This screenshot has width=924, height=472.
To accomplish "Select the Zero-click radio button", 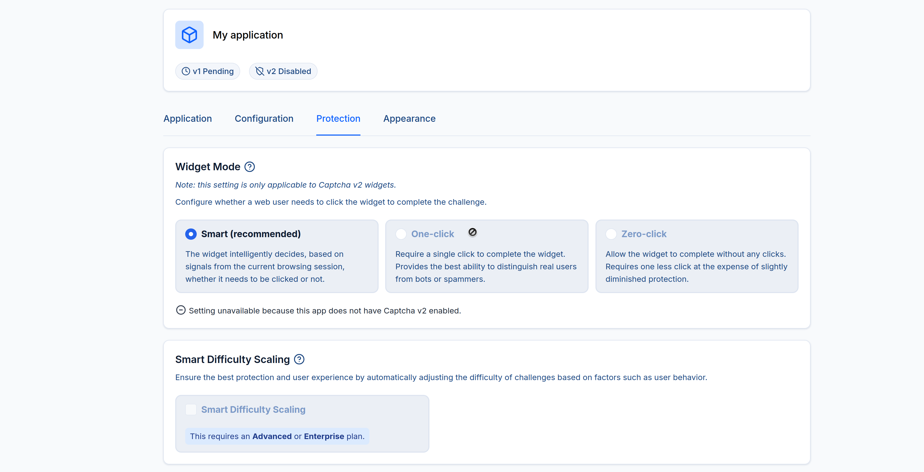I will (x=611, y=234).
